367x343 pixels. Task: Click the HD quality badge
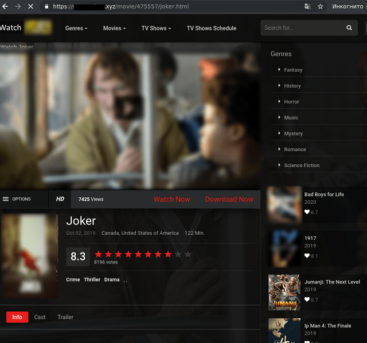pos(60,199)
